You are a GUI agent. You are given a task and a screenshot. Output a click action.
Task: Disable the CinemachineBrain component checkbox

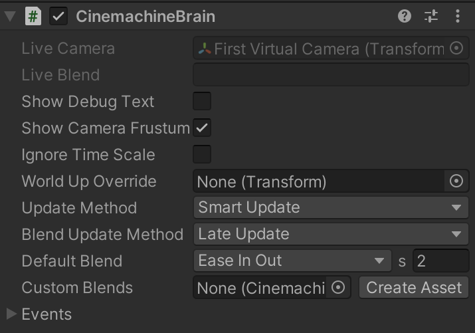click(59, 17)
